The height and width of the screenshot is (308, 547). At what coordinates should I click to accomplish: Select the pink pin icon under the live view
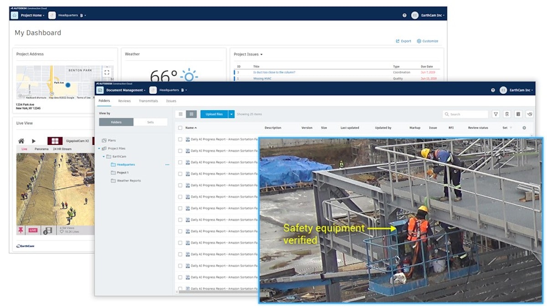tap(21, 229)
